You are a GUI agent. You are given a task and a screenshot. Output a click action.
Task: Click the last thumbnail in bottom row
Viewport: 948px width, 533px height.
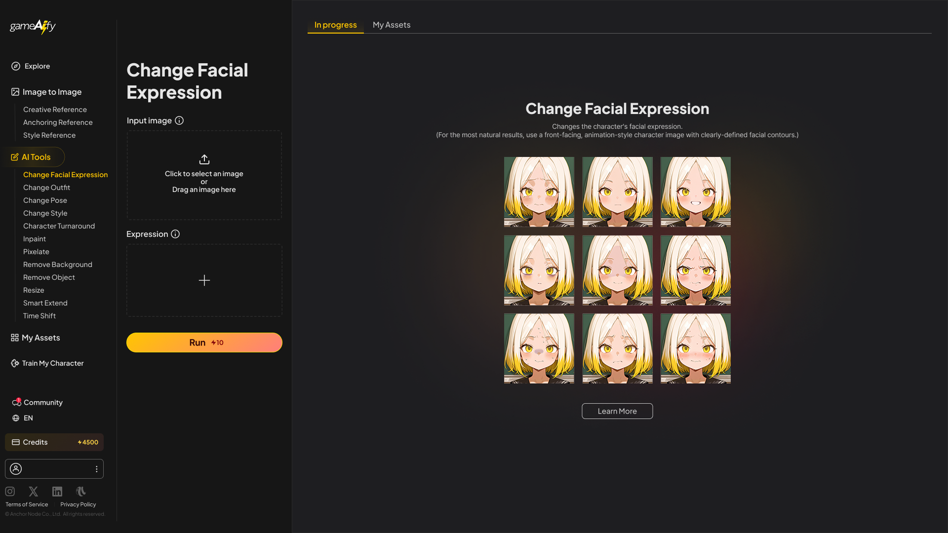pos(696,348)
